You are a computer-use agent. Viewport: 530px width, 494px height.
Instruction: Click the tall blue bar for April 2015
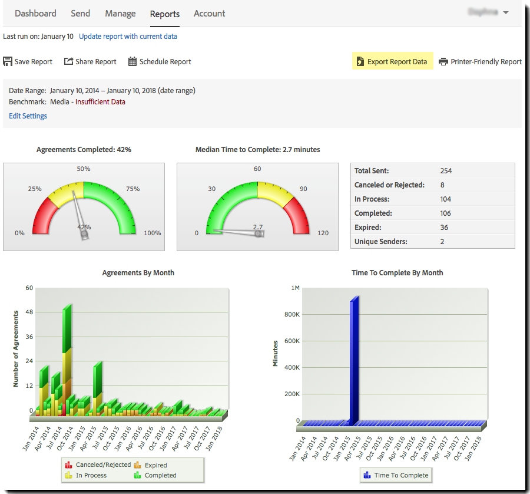point(353,354)
